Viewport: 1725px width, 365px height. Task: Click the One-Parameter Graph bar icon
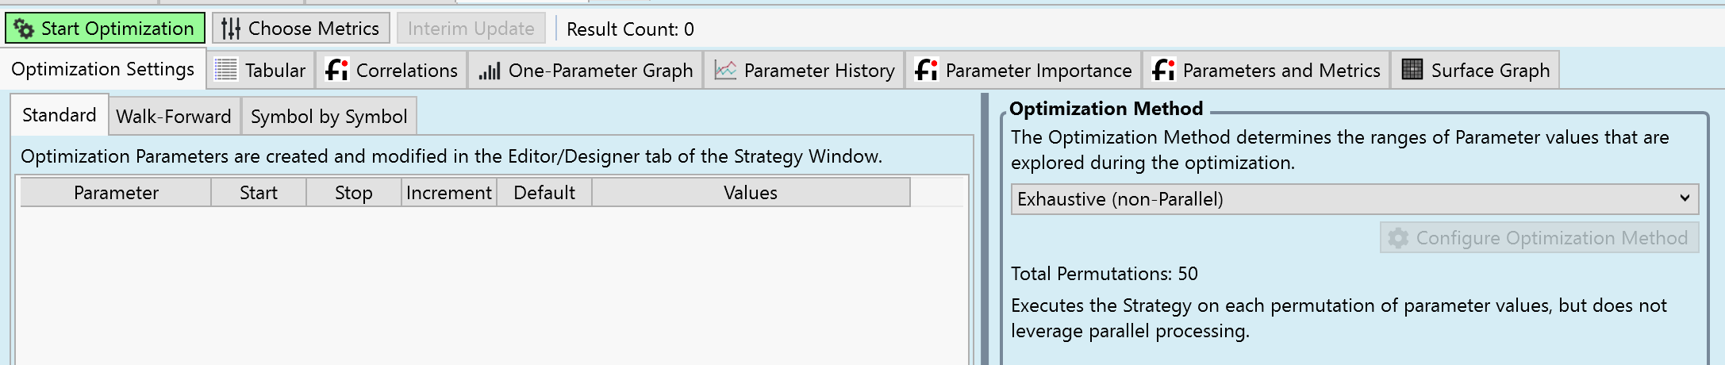489,71
